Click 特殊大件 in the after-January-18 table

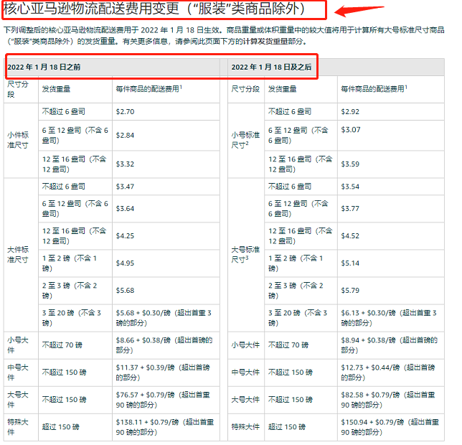click(245, 427)
